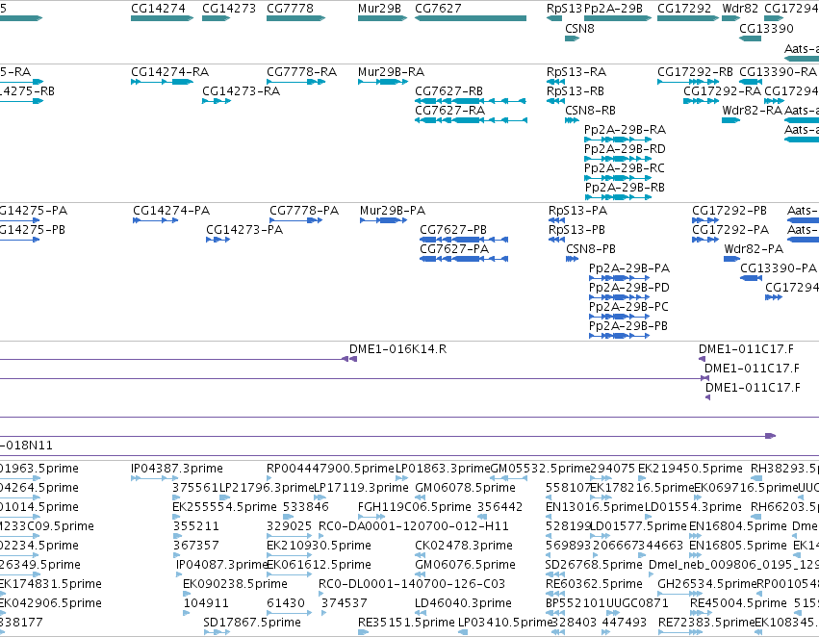Viewport: 819px width, 637px height.
Task: Open the Wdr82 gene label
Action: (740, 9)
